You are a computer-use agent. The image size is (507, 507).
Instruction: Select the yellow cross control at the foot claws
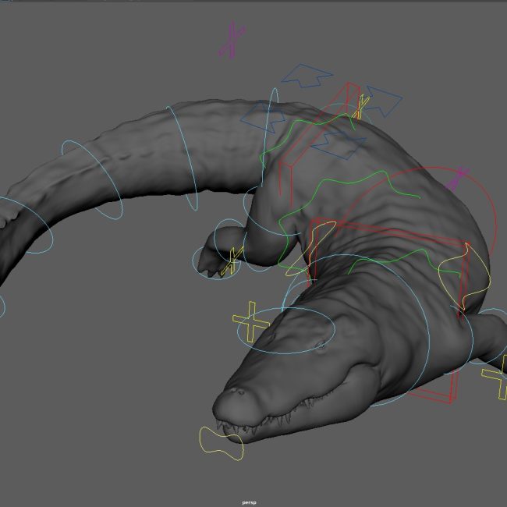(x=232, y=261)
